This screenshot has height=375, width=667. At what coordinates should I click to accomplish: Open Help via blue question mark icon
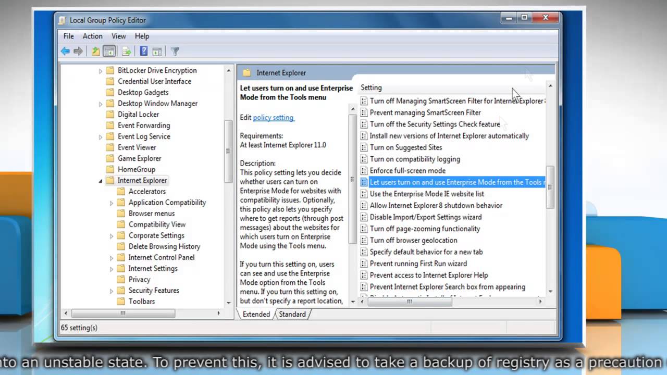(x=144, y=51)
